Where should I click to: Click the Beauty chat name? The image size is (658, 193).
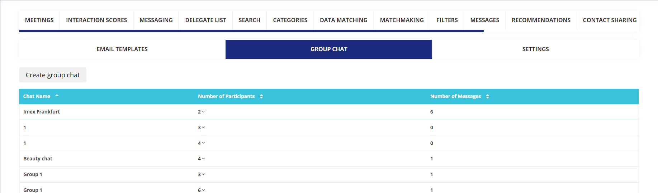tap(38, 159)
